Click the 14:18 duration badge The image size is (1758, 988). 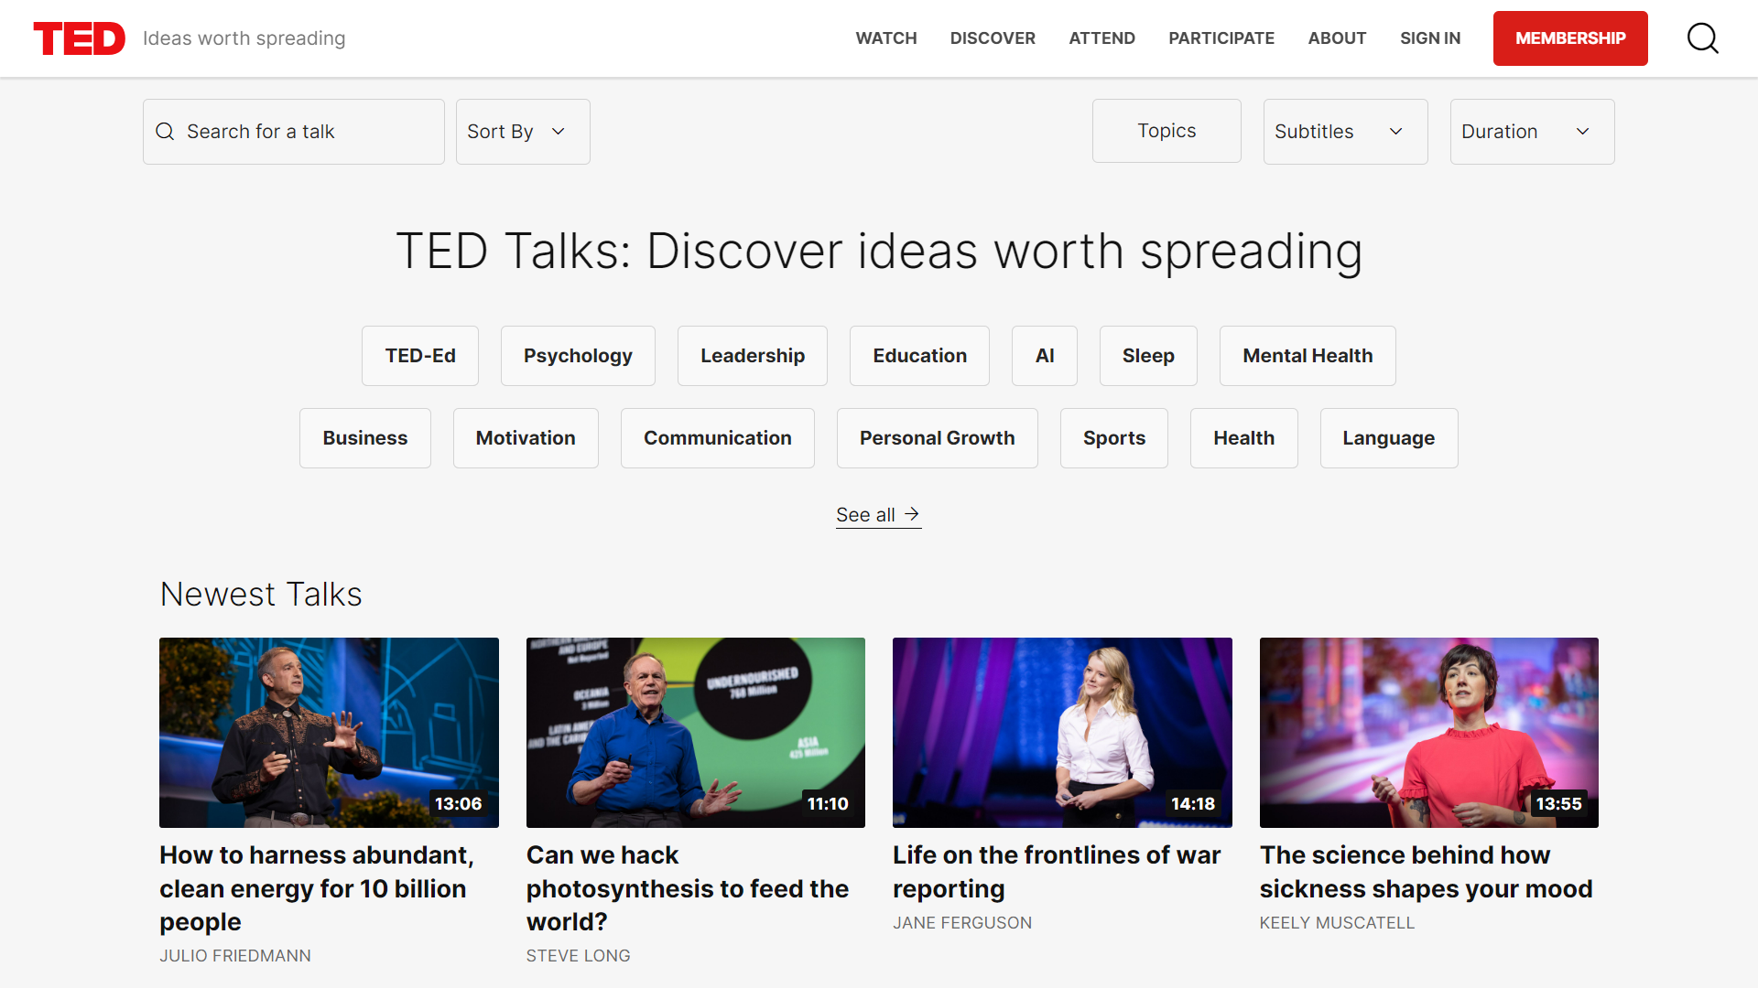click(x=1193, y=803)
